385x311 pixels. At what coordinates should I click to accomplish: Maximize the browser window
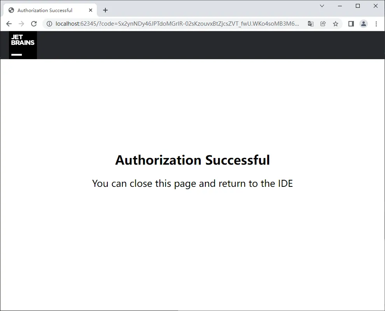[358, 6]
